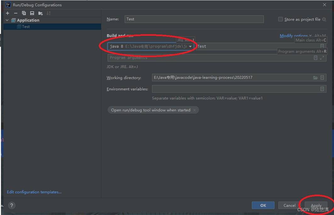334x215 pixels.
Task: Open help with the question mark button
Action: [x=12, y=205]
